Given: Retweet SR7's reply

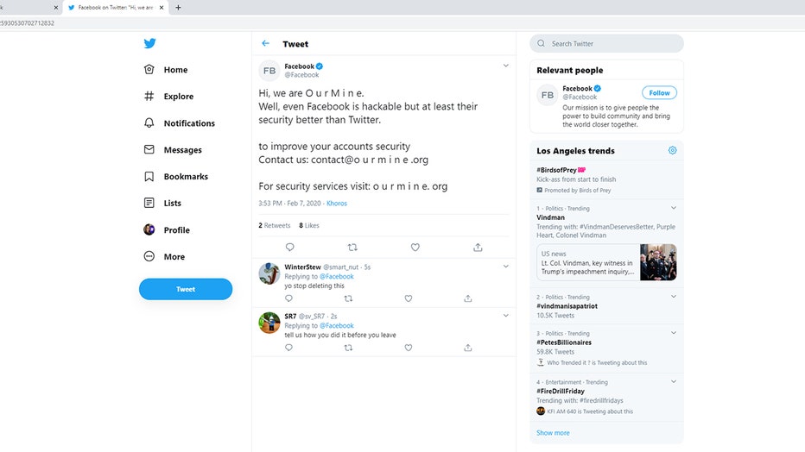Looking at the screenshot, I should 348,348.
